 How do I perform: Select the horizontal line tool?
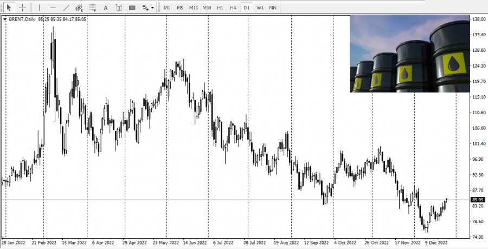tap(53, 8)
